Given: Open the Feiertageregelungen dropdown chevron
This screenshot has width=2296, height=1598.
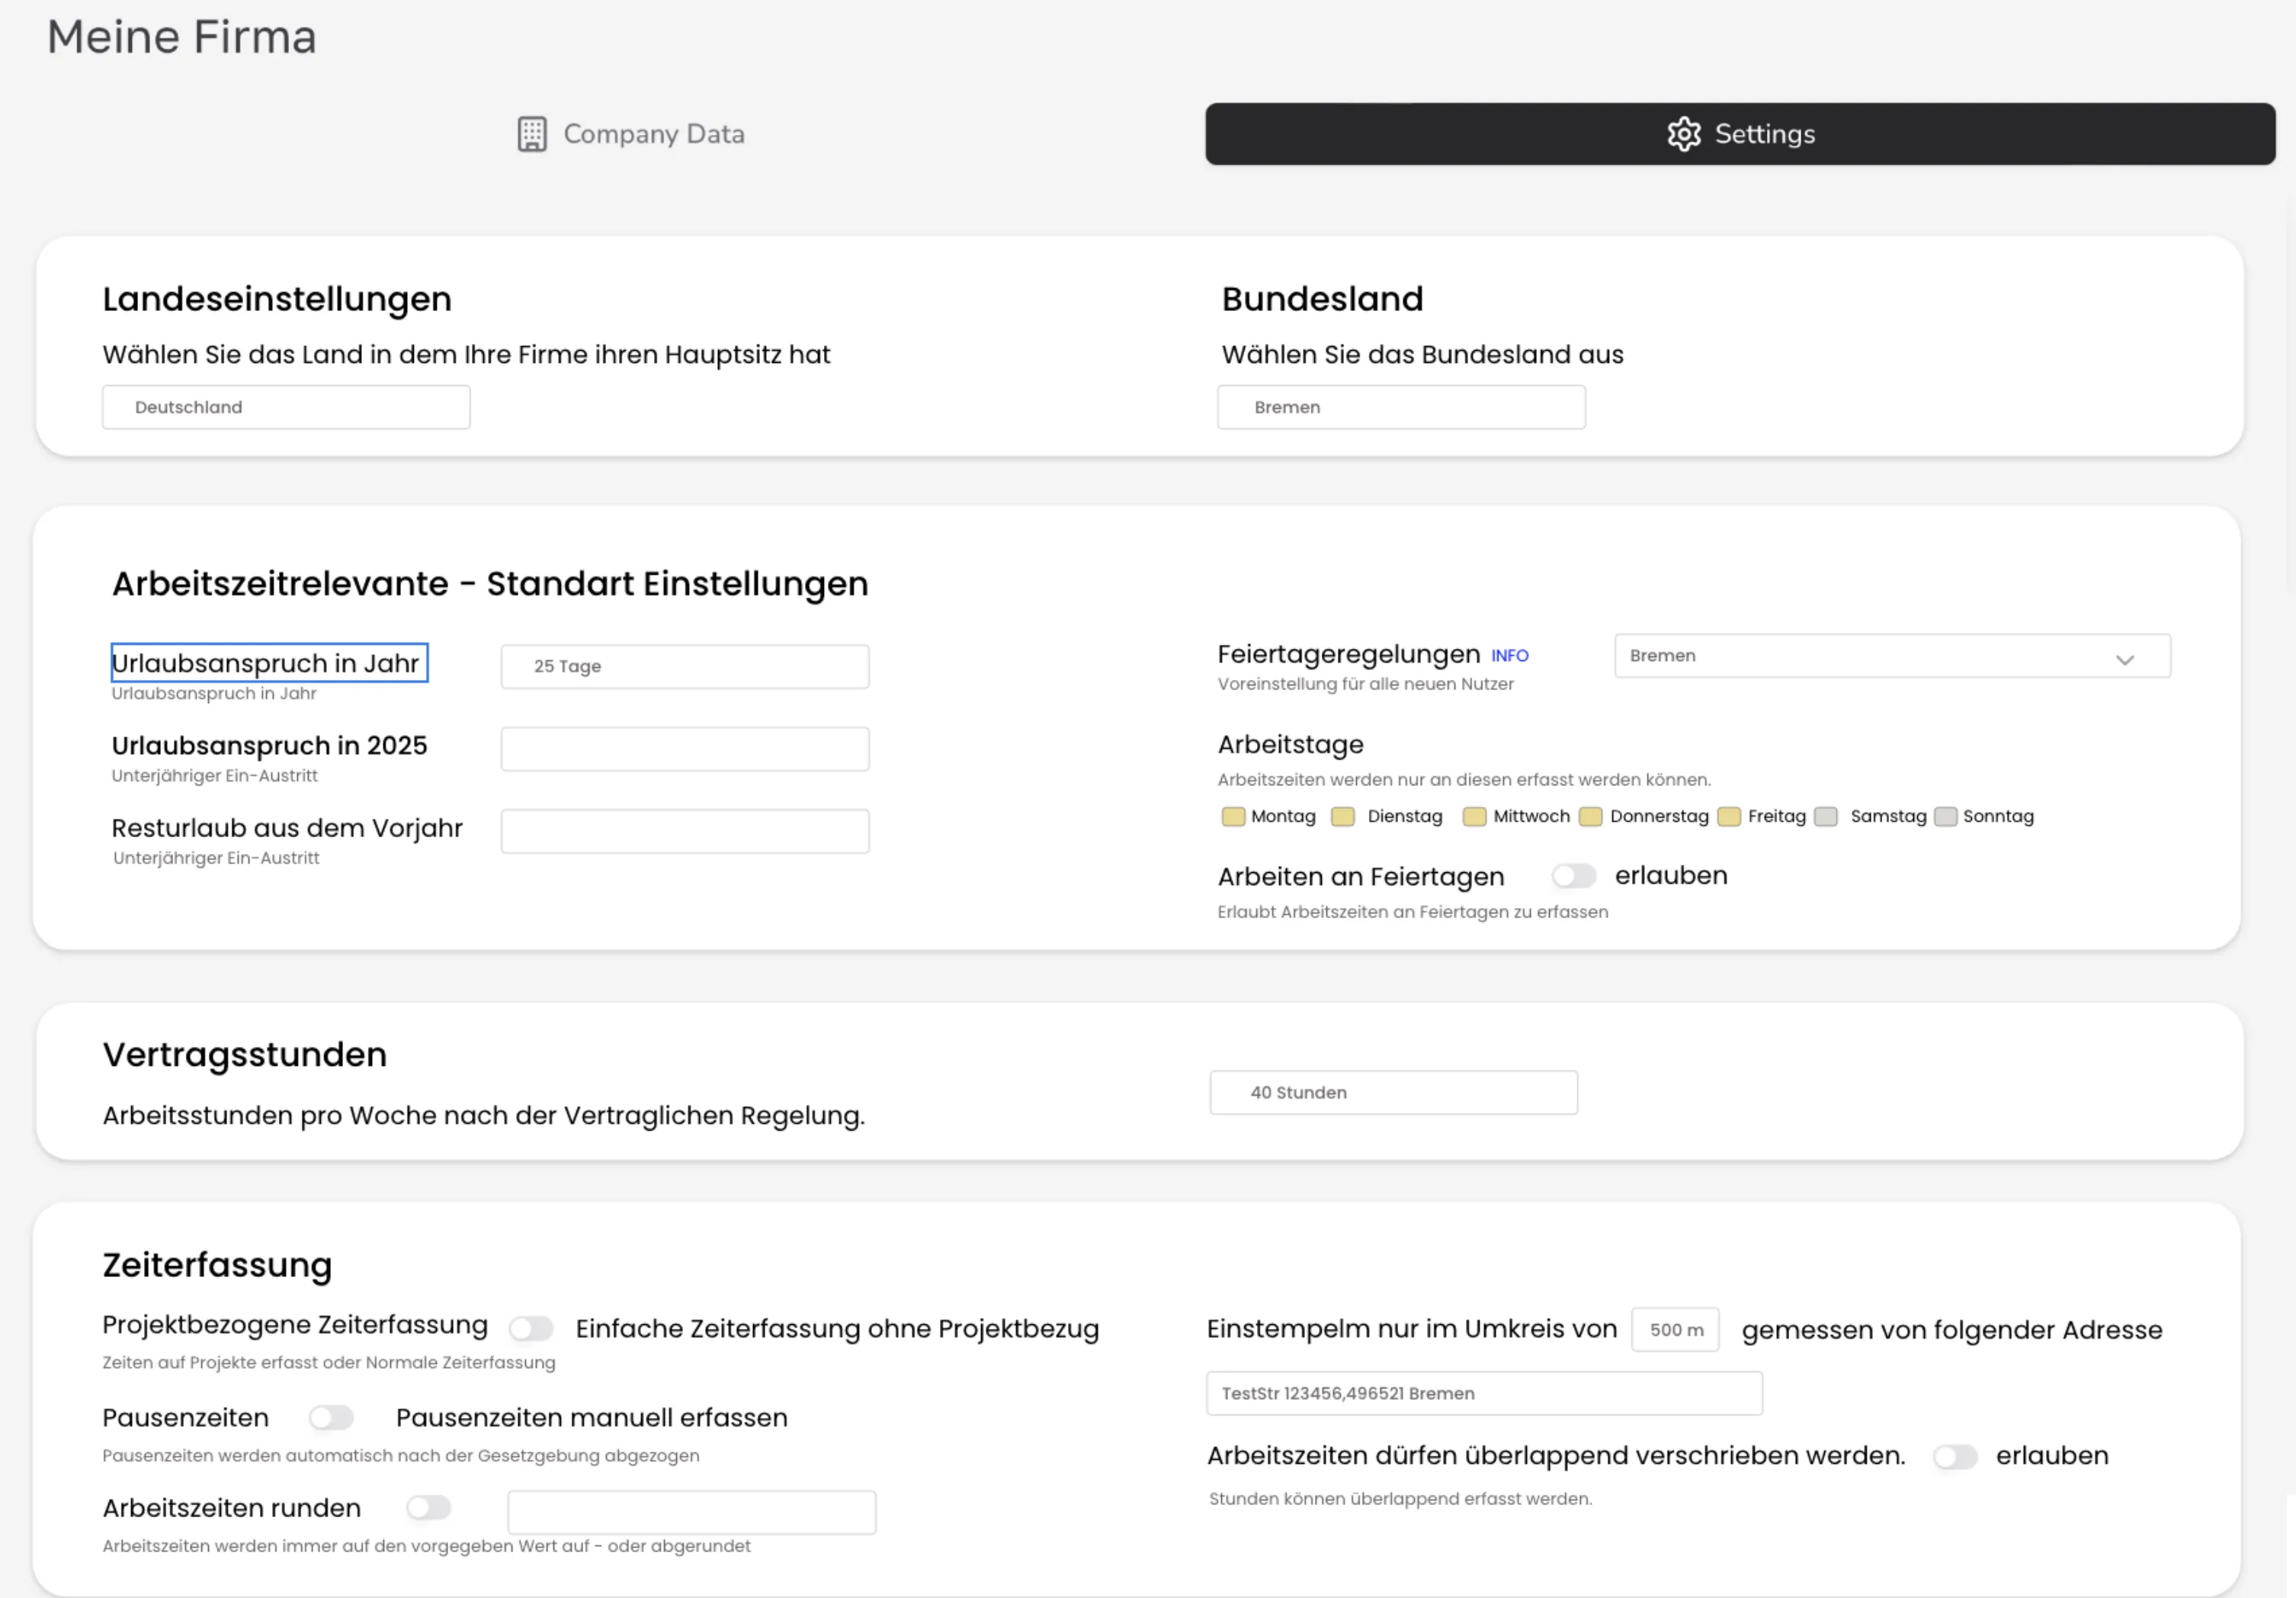Looking at the screenshot, I should coord(2126,657).
